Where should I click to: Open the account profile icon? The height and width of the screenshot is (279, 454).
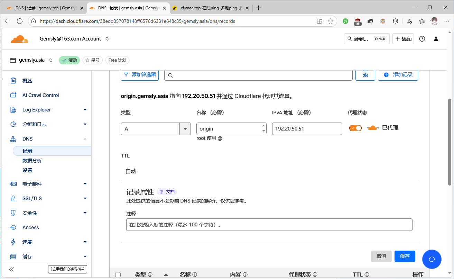[436, 39]
